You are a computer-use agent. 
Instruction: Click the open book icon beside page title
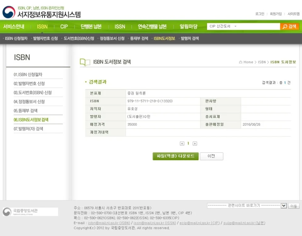[x=85, y=62]
